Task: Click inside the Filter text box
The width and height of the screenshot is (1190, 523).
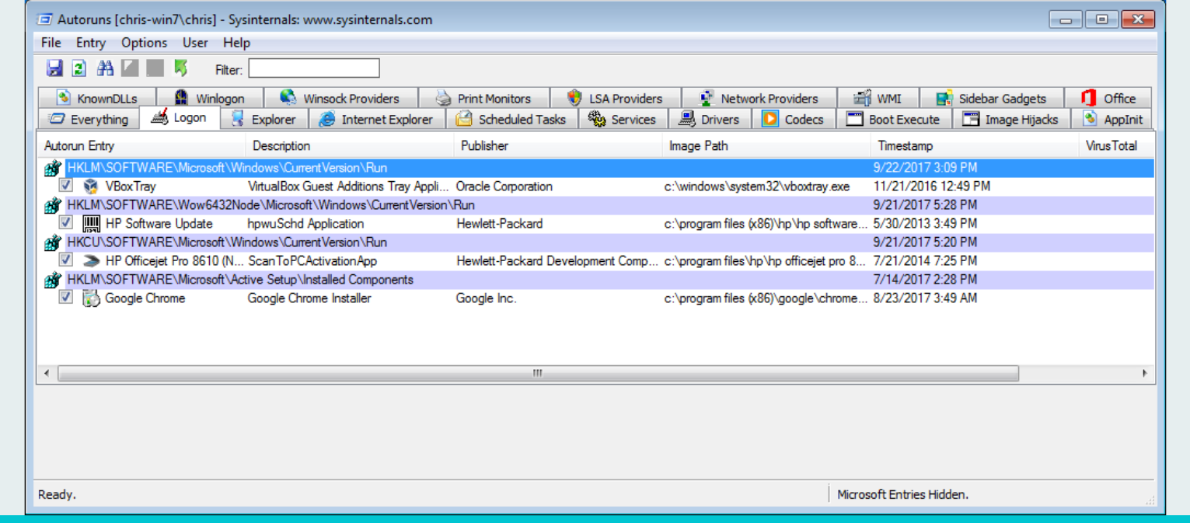Action: (314, 68)
